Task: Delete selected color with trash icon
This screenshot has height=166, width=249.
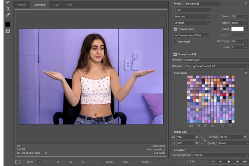Action: [231, 126]
